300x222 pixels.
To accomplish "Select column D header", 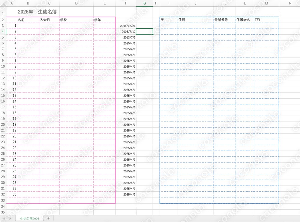I will point(76,3).
